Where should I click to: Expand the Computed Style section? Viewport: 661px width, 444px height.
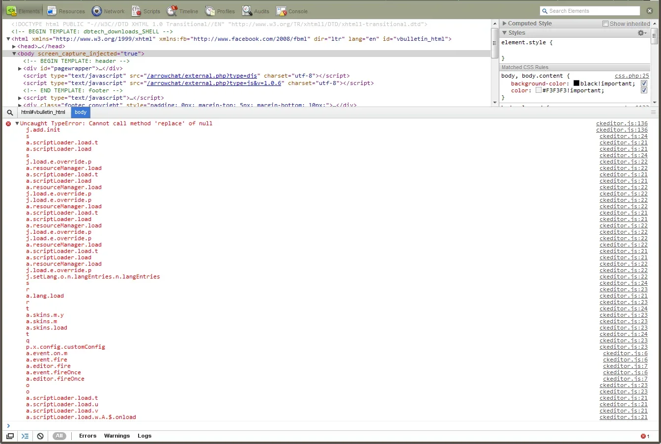tap(504, 23)
